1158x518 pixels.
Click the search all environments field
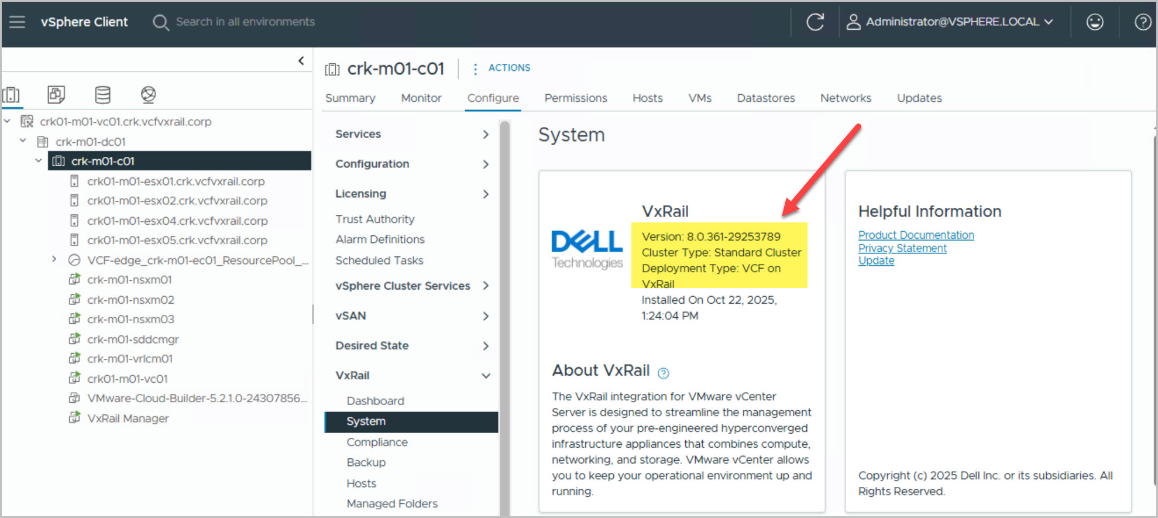[245, 22]
